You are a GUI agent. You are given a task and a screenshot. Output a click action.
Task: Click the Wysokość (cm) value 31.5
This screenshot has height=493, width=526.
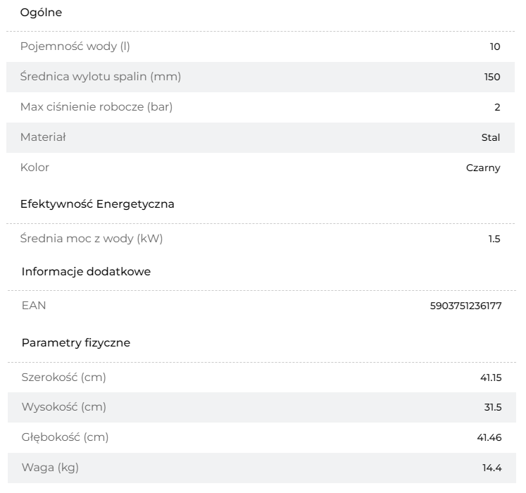tap(493, 407)
